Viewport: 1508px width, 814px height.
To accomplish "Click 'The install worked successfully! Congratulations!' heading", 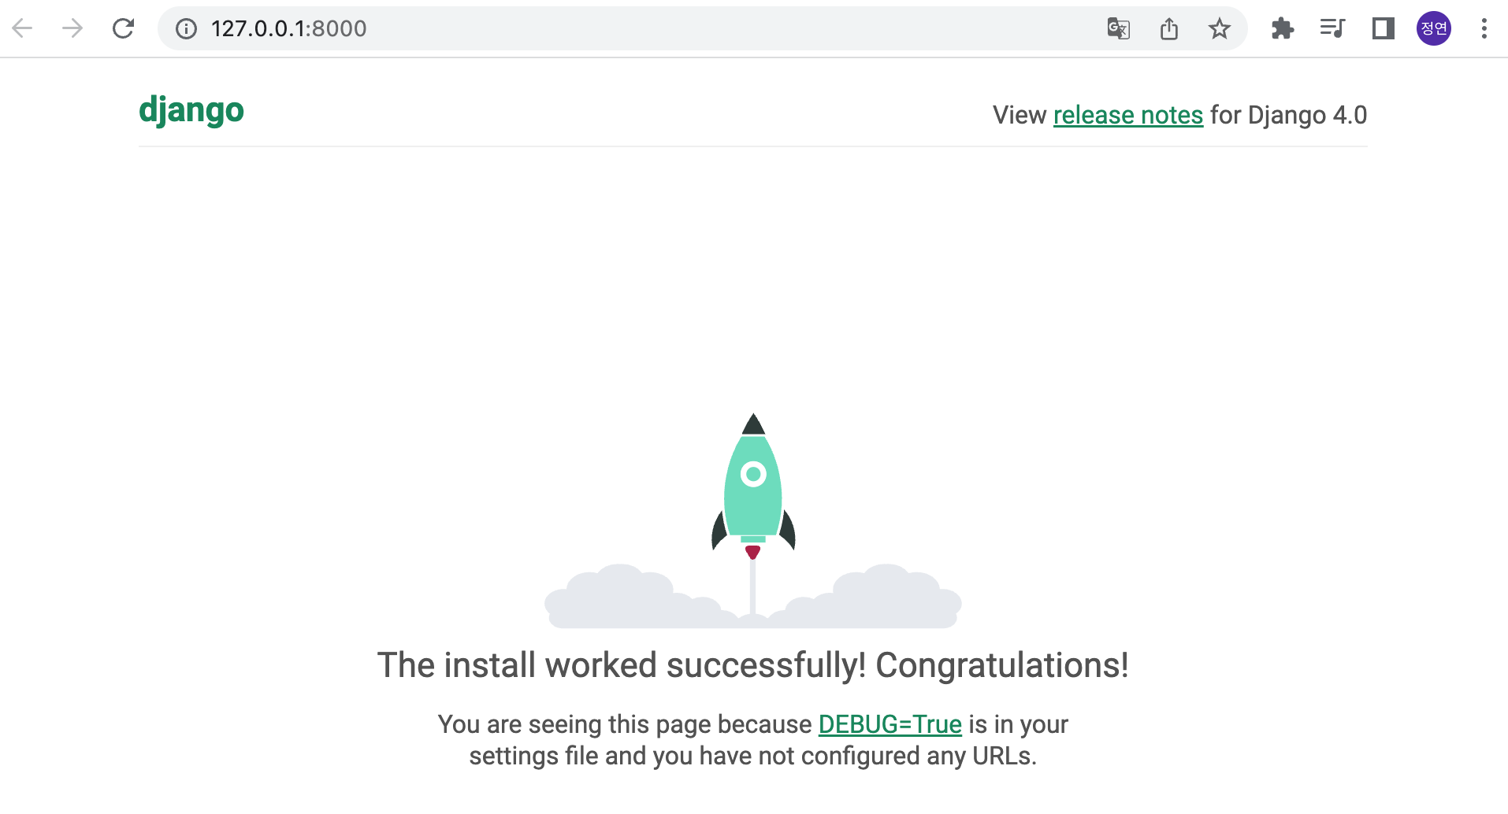I will coord(753,665).
